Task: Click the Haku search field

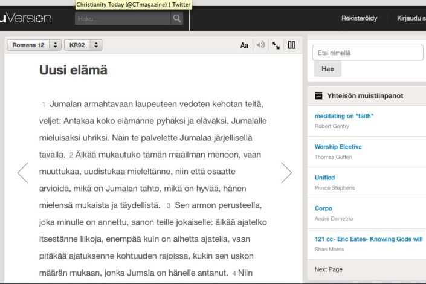Action: 123,19
